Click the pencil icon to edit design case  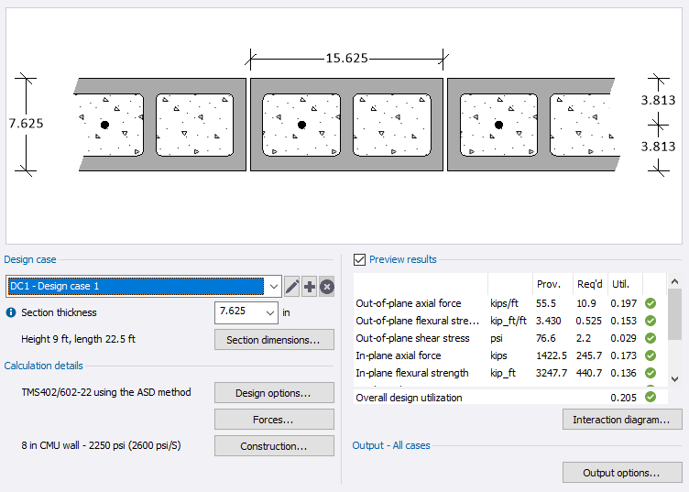point(292,287)
